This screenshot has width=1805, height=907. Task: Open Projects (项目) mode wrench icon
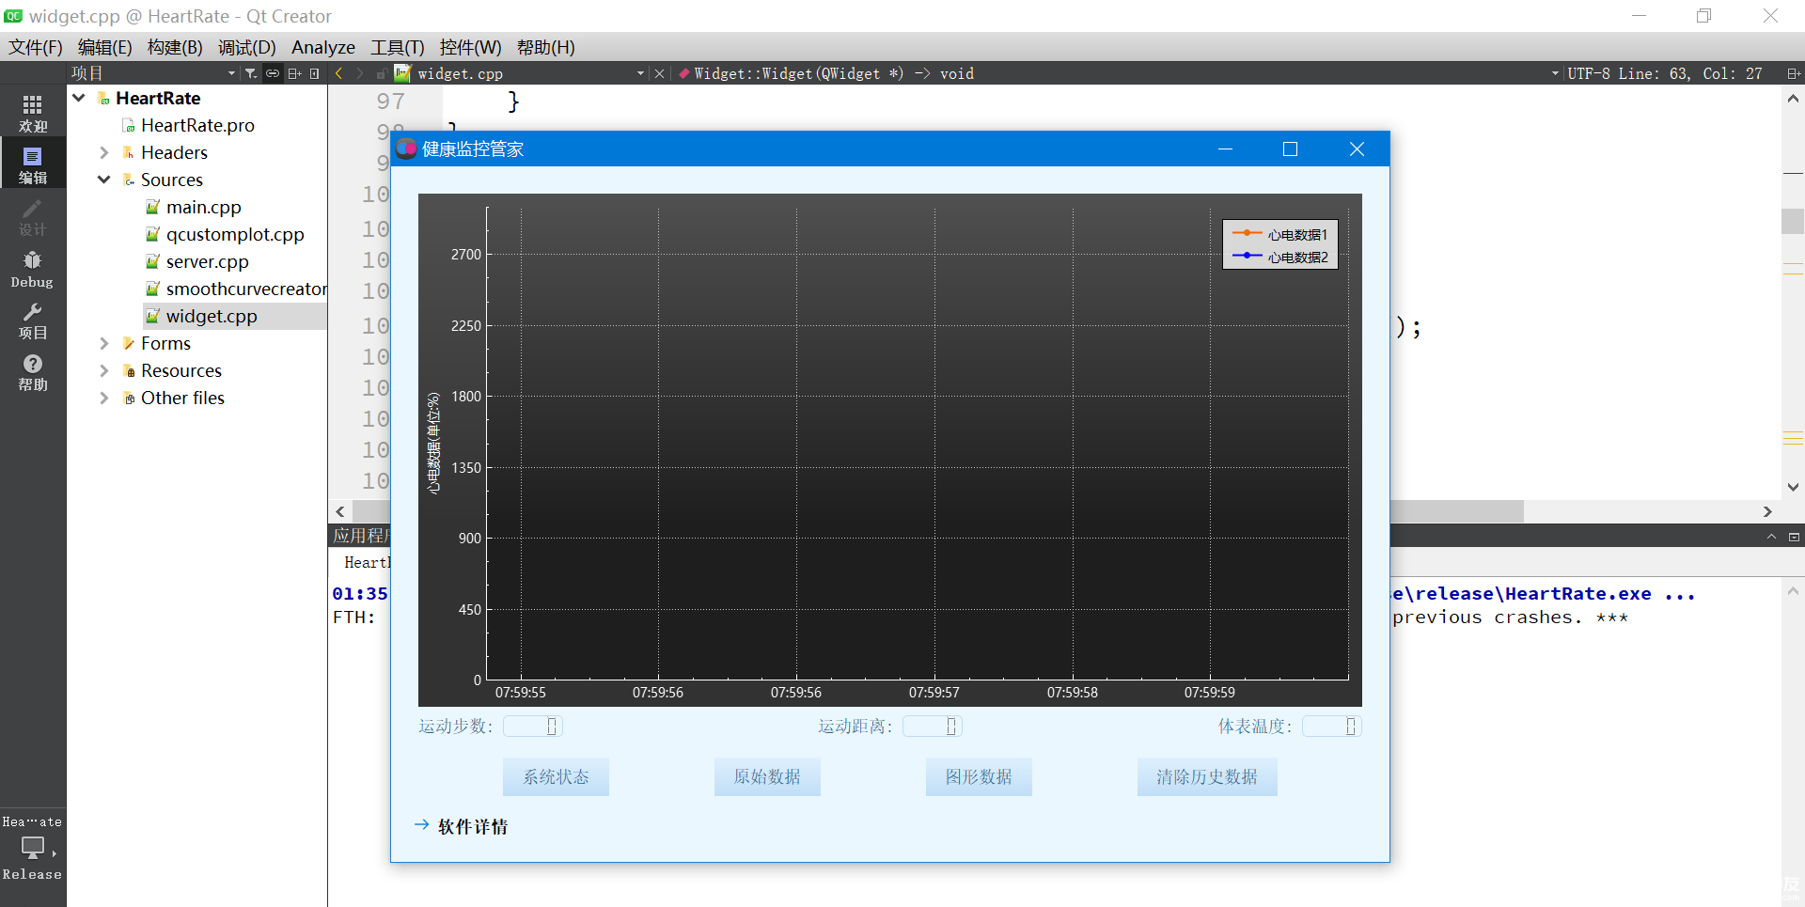33,321
